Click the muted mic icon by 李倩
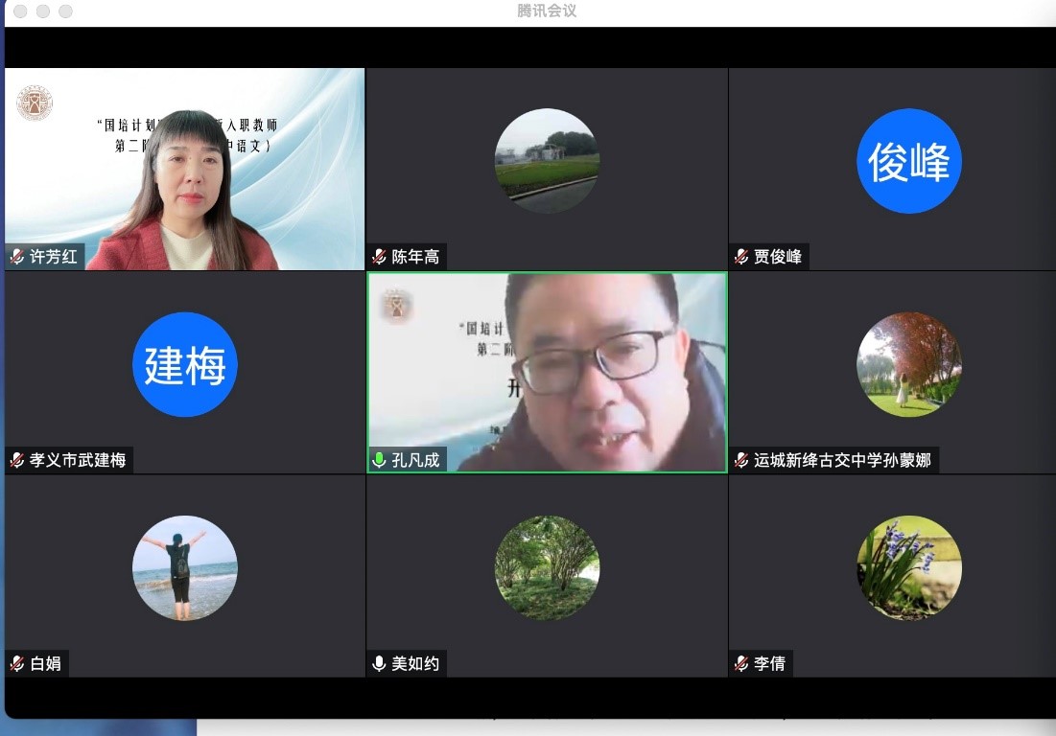The height and width of the screenshot is (736, 1056). click(x=741, y=663)
